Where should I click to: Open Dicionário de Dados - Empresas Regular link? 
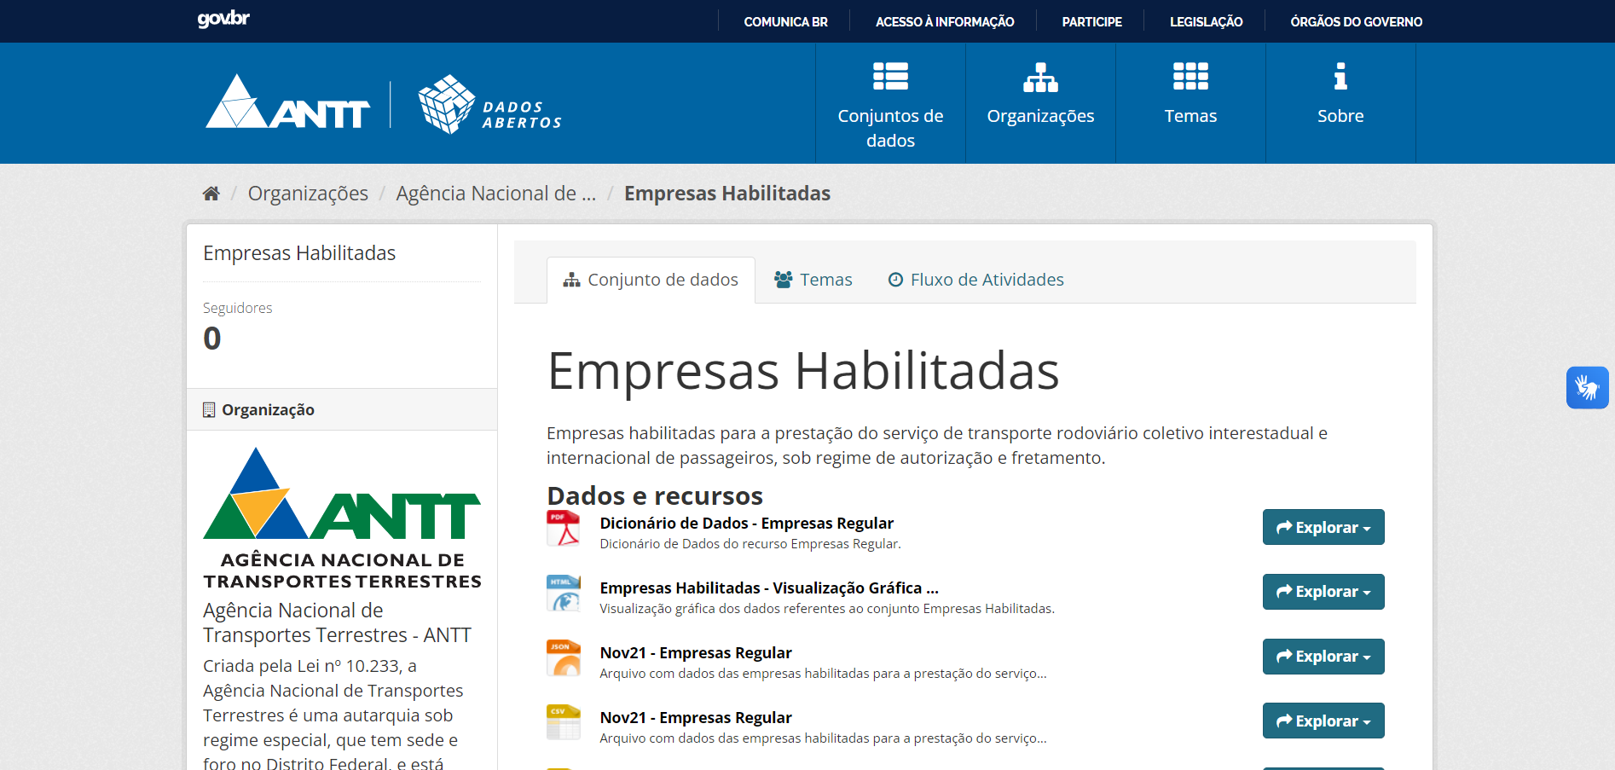point(746,523)
